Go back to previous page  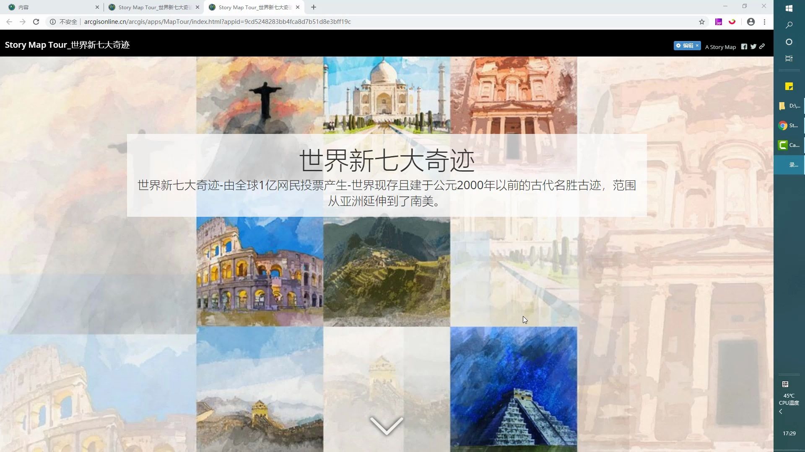tap(9, 22)
